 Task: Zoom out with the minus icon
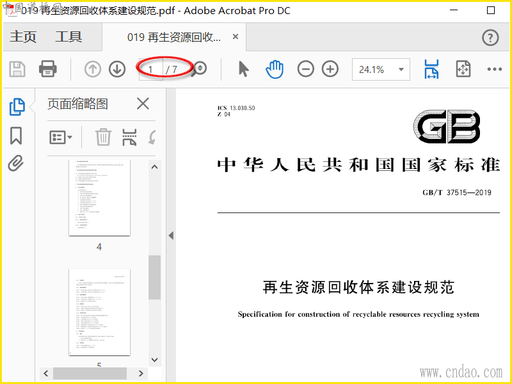pyautogui.click(x=306, y=69)
